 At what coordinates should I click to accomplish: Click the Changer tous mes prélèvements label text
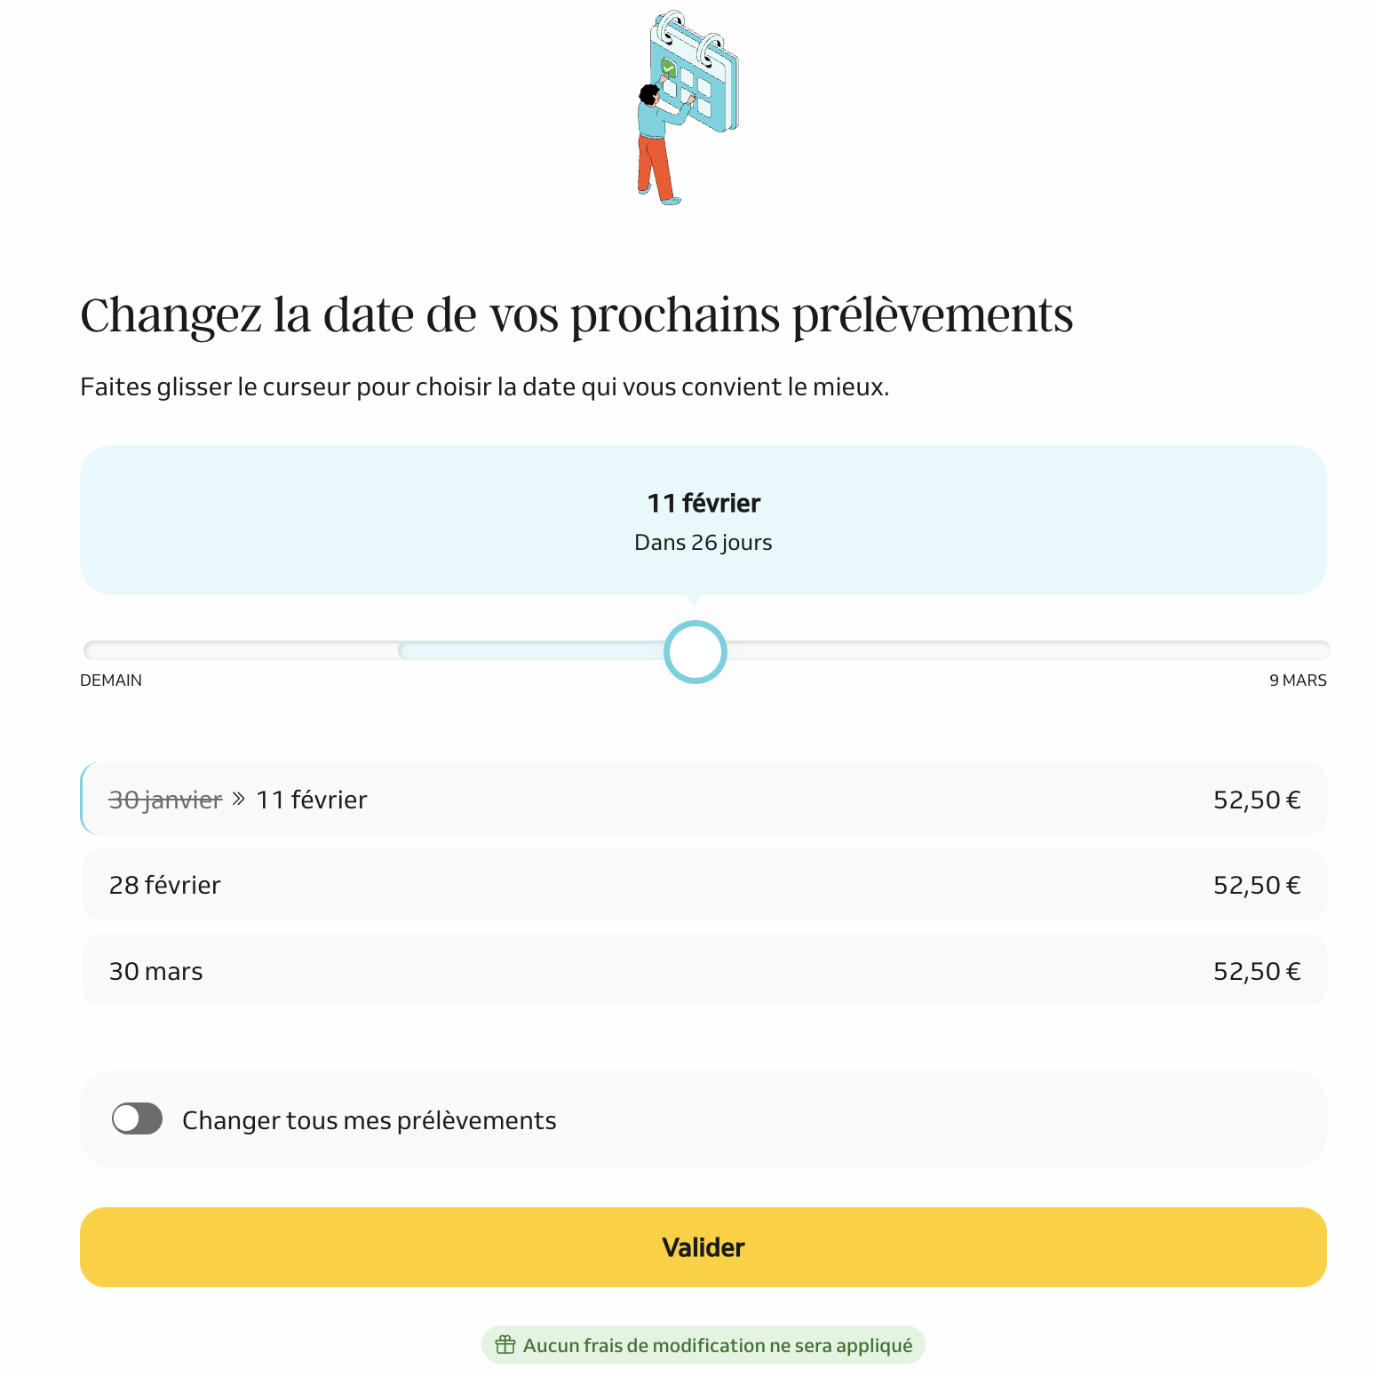click(x=370, y=1120)
